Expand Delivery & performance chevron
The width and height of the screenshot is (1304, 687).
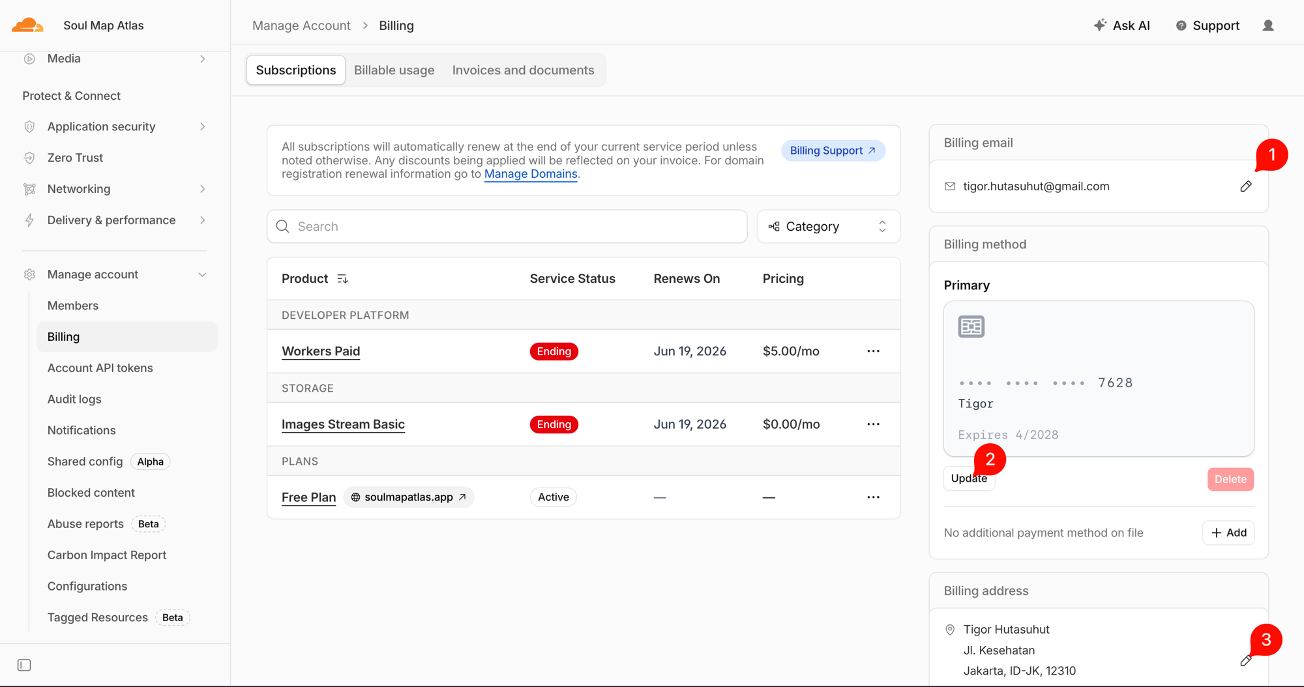[x=203, y=220]
